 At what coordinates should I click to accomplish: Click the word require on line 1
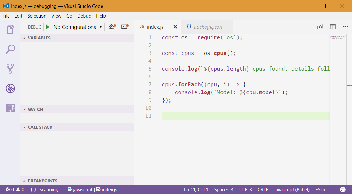click(x=209, y=37)
